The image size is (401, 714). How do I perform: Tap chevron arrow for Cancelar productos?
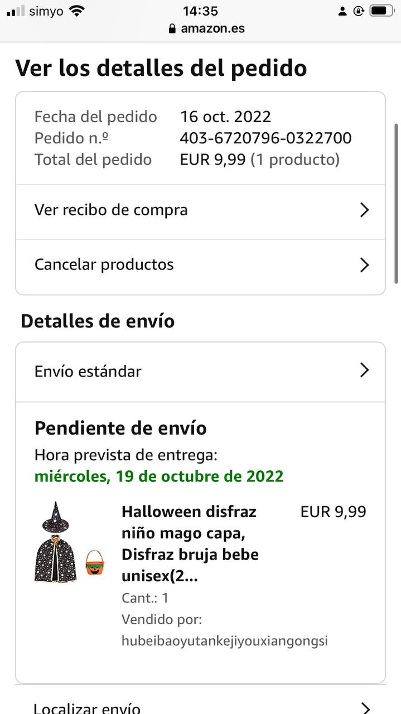(364, 265)
